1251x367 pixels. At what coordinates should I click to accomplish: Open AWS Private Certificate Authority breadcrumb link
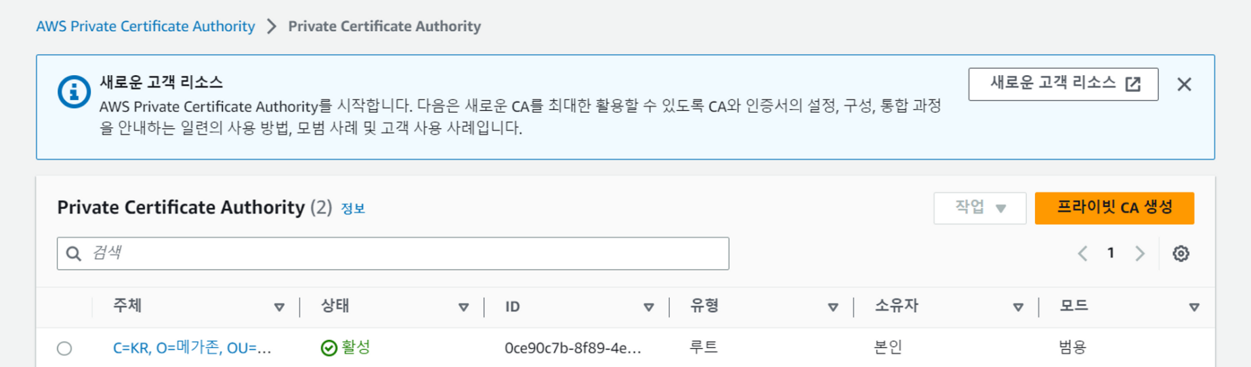pyautogui.click(x=146, y=26)
